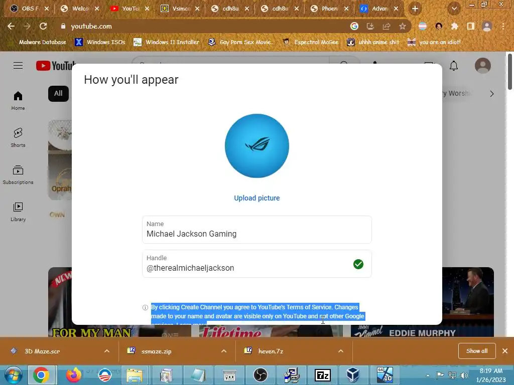Screen dimensions: 514x385
Task: Click the Name field with Michael Jackson Gaming
Action: pos(256,230)
